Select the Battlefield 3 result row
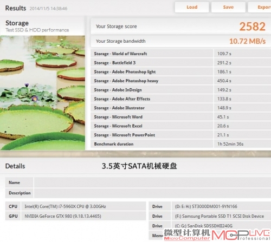 point(180,63)
